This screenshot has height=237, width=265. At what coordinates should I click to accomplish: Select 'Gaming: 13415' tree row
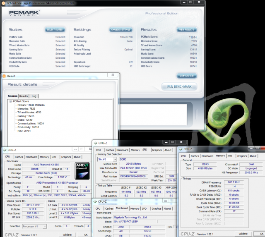coord(26,116)
